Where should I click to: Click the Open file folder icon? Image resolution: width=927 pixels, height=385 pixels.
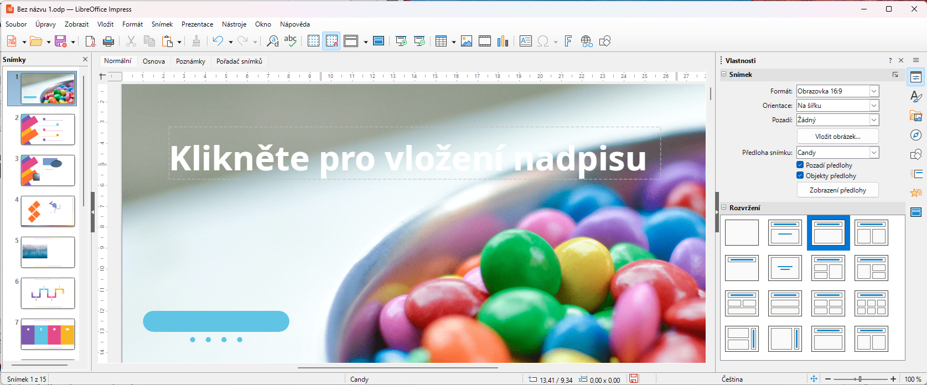pos(36,41)
